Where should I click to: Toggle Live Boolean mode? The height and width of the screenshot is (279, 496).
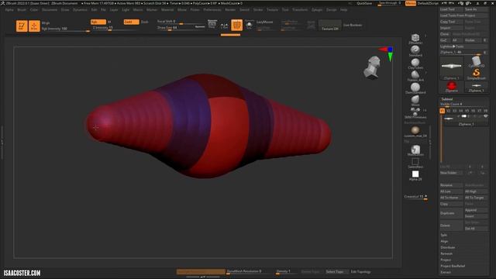coord(353,25)
